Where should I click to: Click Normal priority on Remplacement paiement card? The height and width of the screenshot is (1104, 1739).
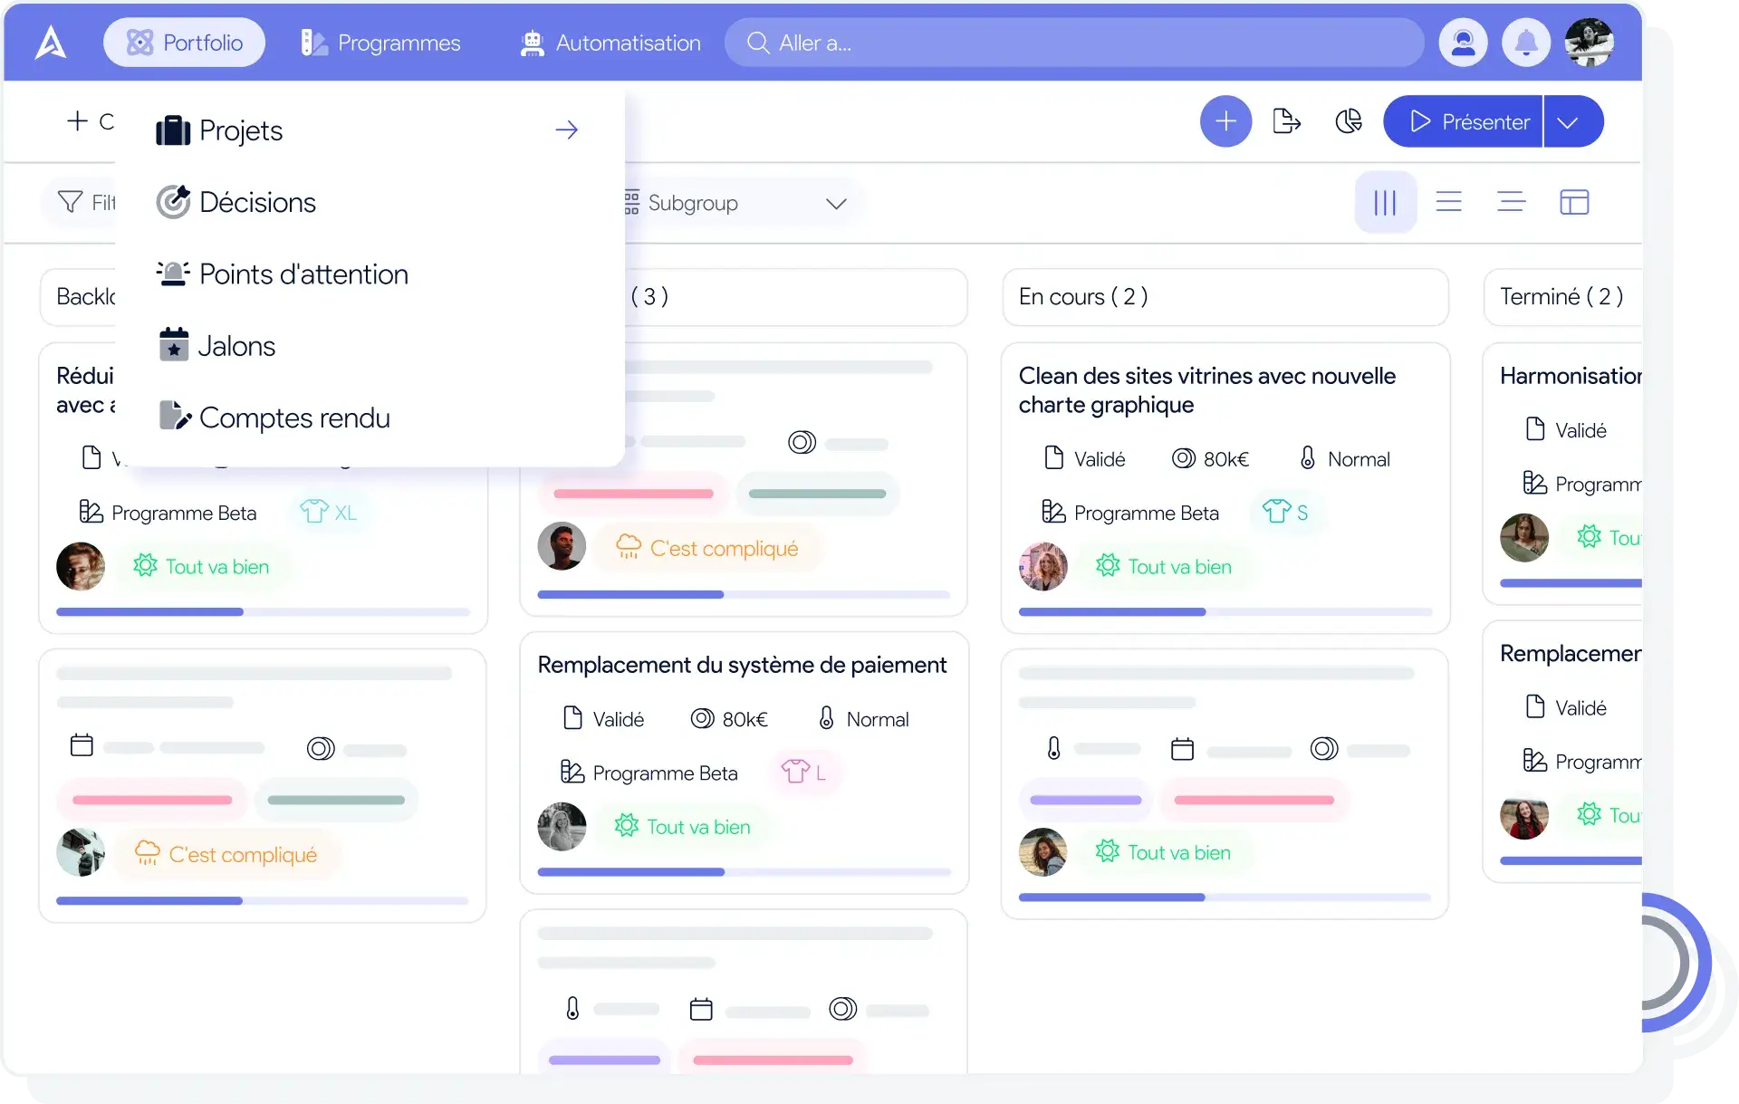[x=863, y=719]
